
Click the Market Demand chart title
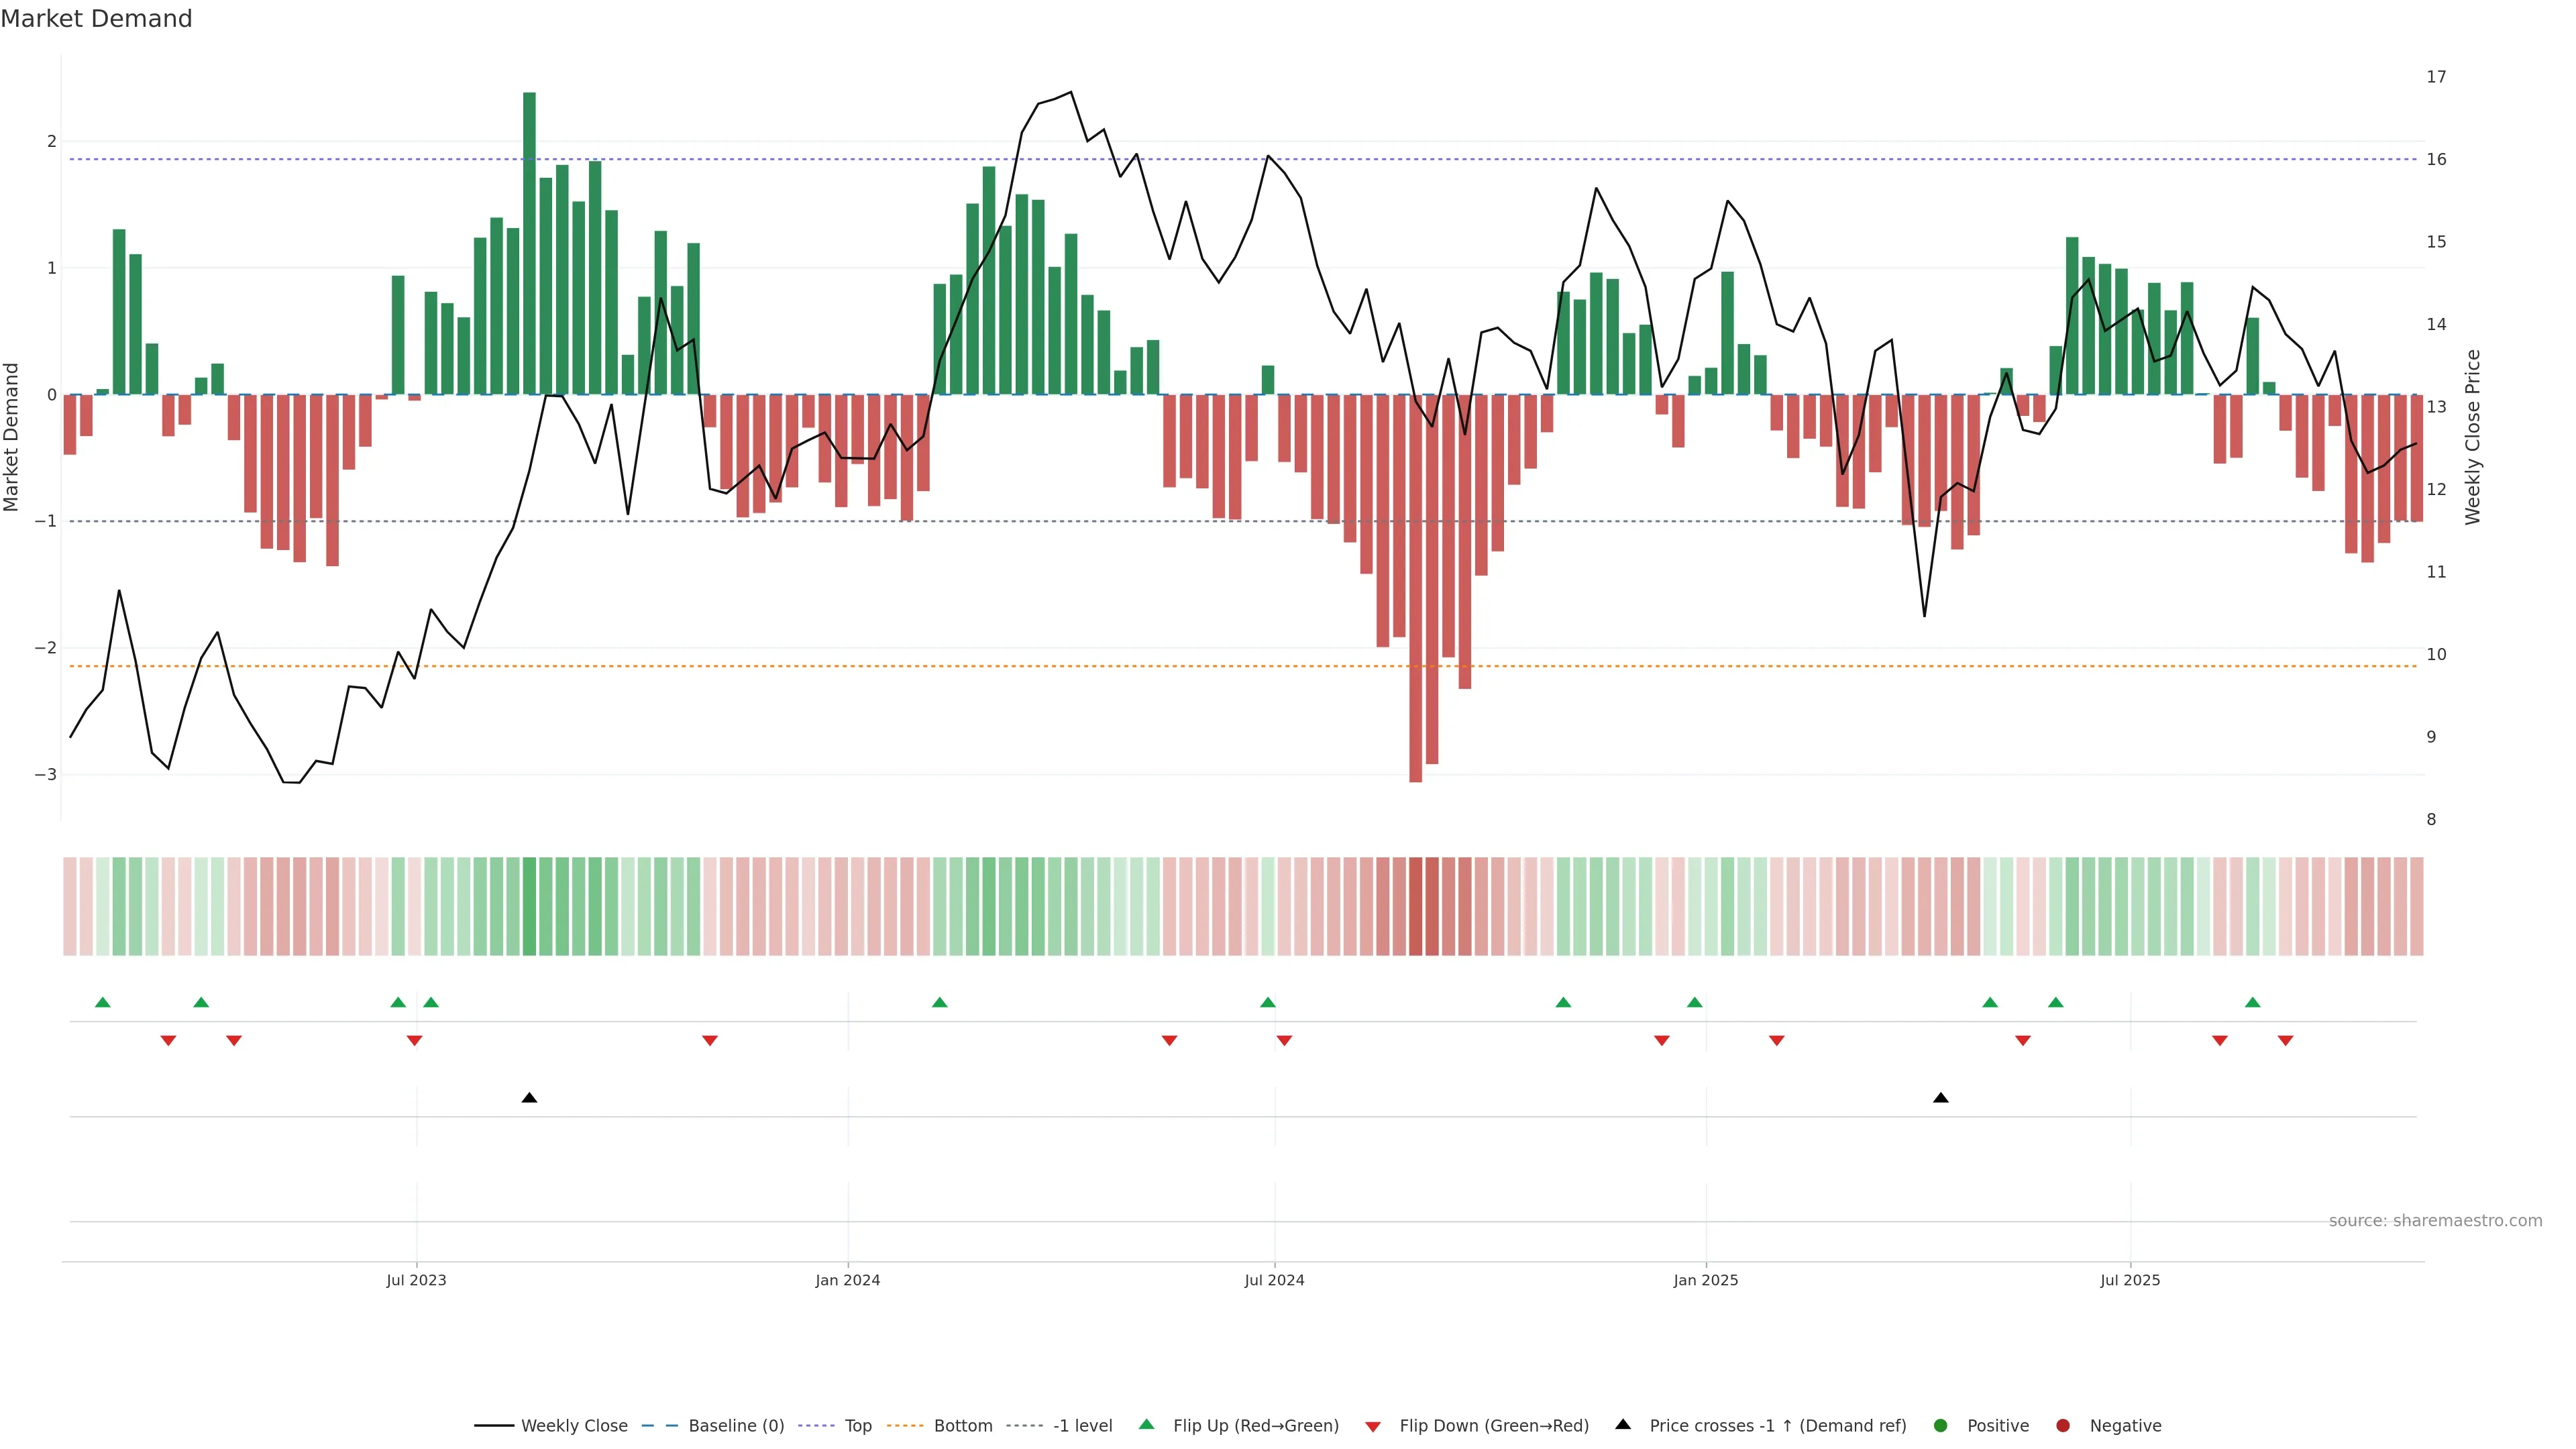pos(96,19)
